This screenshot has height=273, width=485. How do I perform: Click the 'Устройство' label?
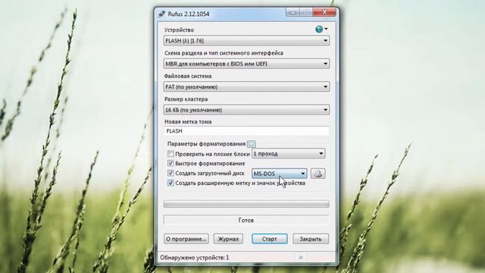click(180, 30)
